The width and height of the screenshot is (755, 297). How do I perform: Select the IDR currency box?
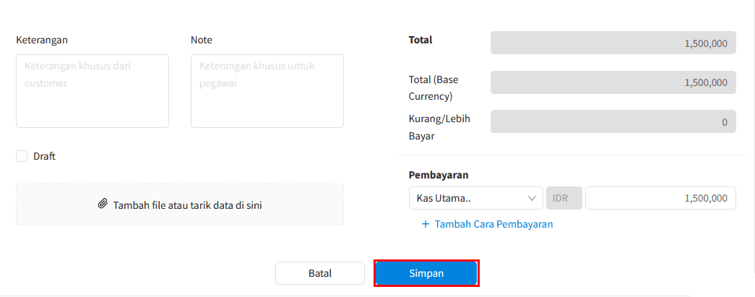click(x=564, y=198)
